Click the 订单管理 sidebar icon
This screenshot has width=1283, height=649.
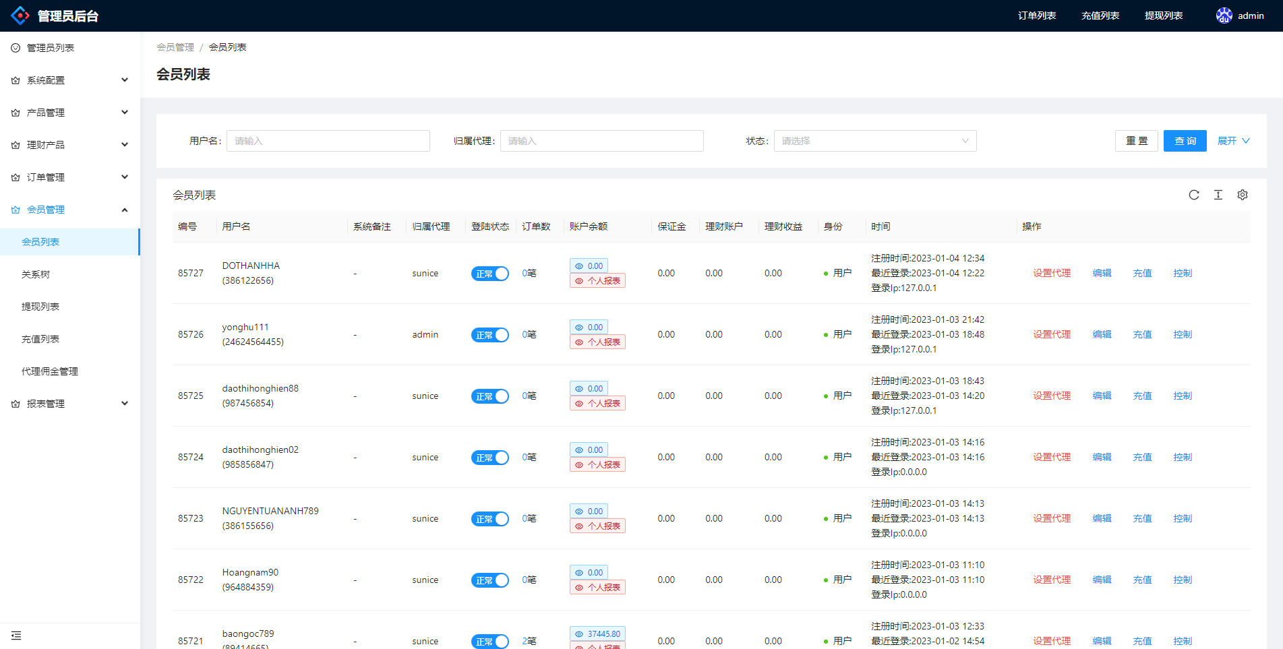point(14,177)
